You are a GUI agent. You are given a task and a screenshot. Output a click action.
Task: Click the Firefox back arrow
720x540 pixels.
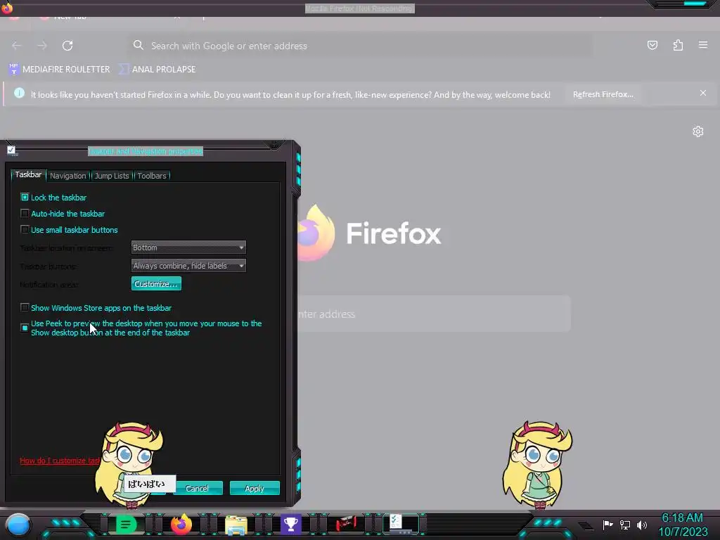(17, 46)
